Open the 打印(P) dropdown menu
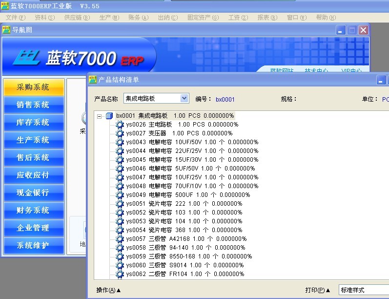Screen dimensions: 389x299 (x=318, y=290)
